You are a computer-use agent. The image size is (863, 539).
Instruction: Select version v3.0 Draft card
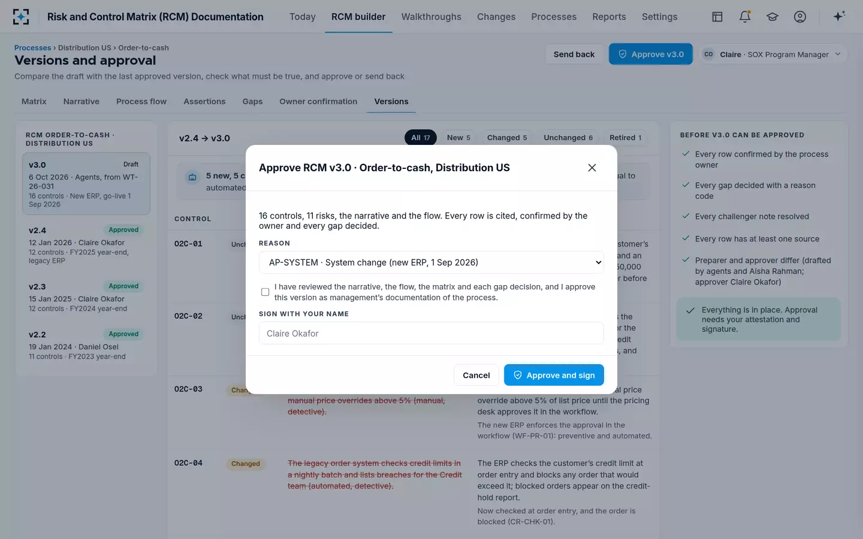pyautogui.click(x=86, y=184)
